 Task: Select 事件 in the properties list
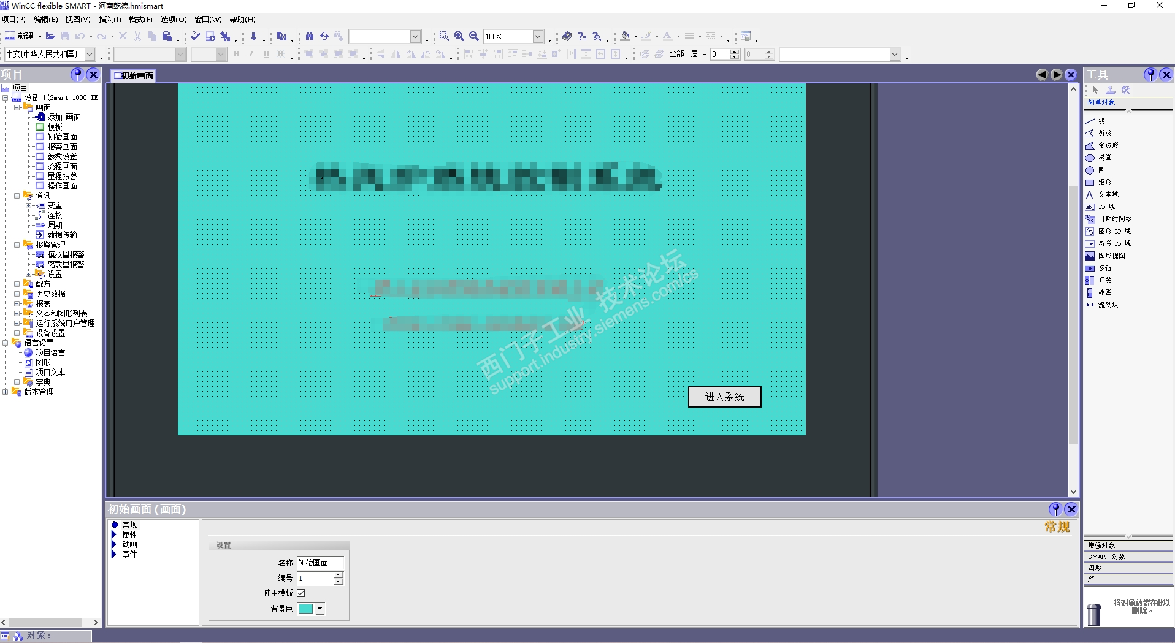(x=129, y=554)
